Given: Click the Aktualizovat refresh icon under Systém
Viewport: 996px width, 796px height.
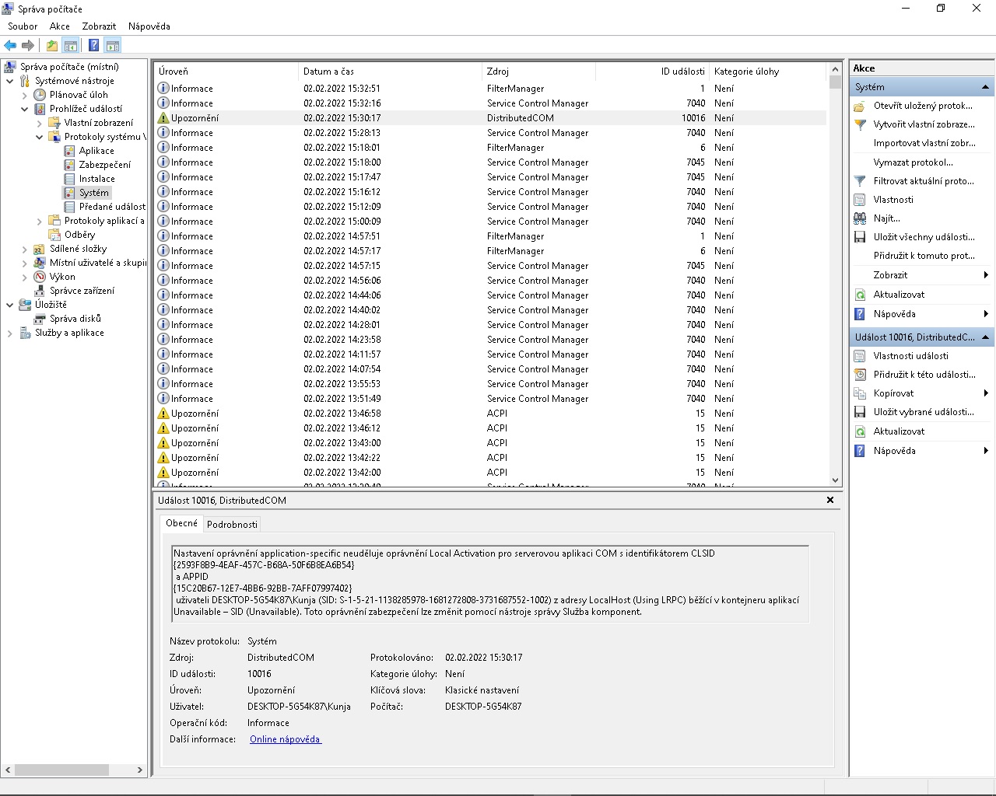Looking at the screenshot, I should tap(860, 295).
